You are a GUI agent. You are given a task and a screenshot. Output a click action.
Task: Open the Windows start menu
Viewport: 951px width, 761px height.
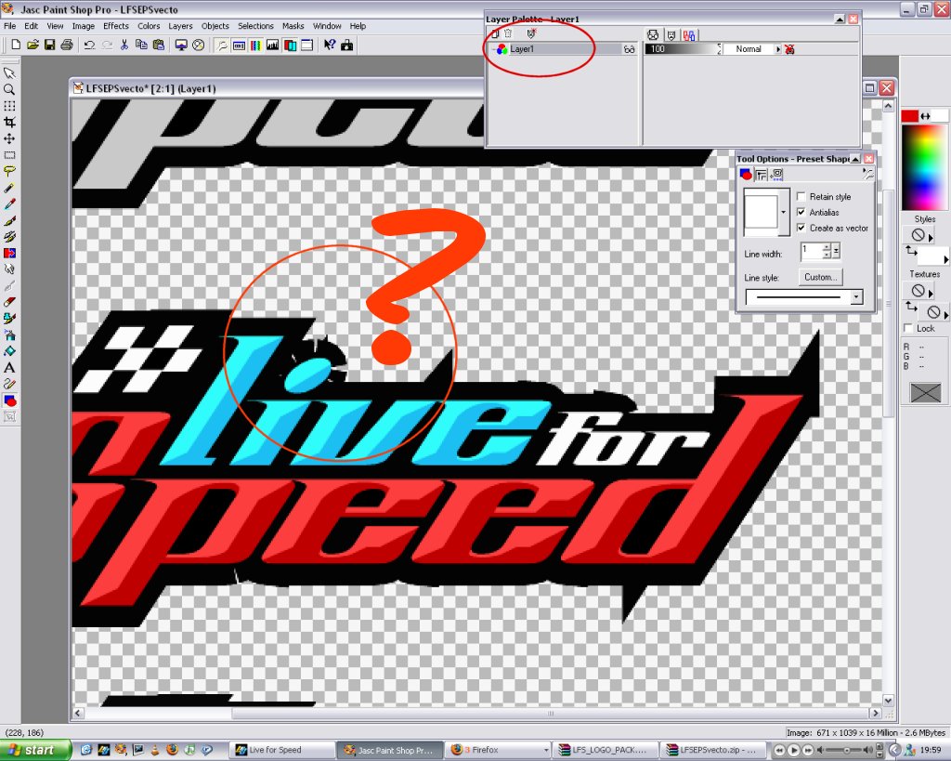coord(34,750)
